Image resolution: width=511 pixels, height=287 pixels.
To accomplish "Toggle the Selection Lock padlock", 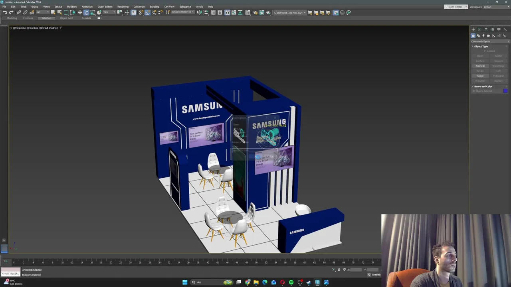I will click(x=339, y=270).
